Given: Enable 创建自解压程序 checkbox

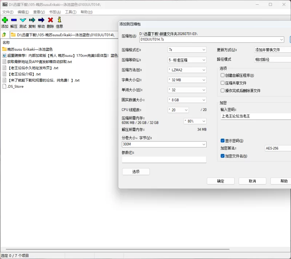Looking at the screenshot, I should click(223, 75).
